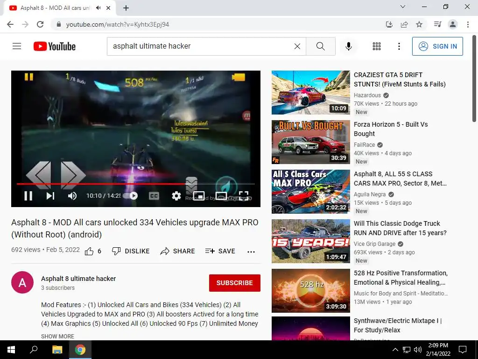
Task: Open the channel avatar letter A
Action: [x=22, y=282]
